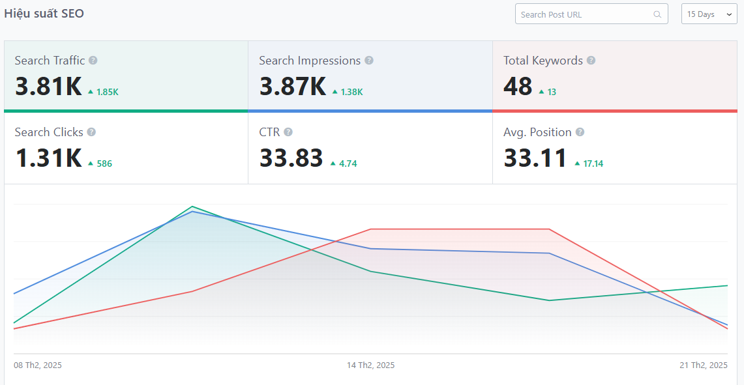Image resolution: width=744 pixels, height=385 pixels.
Task: Click the help icon beside Search Traffic
Action: point(93,61)
